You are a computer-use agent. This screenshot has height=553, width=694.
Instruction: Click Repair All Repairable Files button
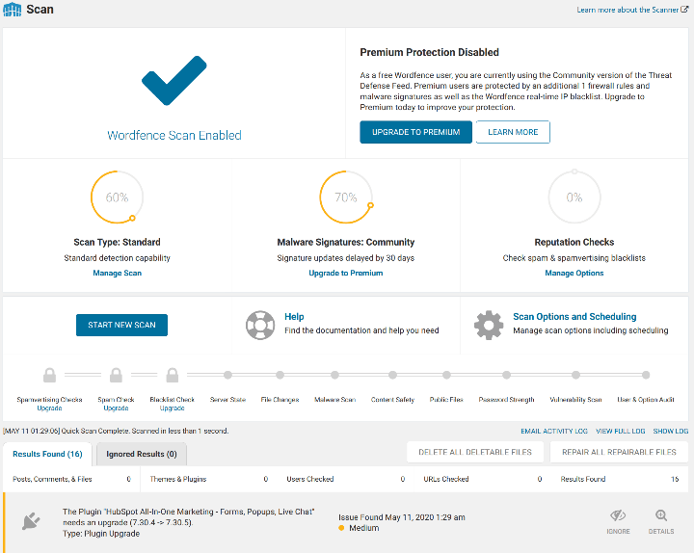(620, 452)
